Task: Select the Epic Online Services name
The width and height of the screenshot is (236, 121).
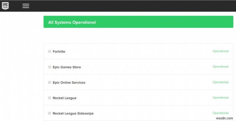Action: [x=69, y=83]
